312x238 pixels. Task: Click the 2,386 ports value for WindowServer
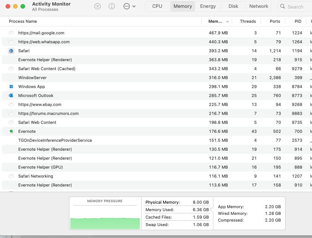click(275, 78)
